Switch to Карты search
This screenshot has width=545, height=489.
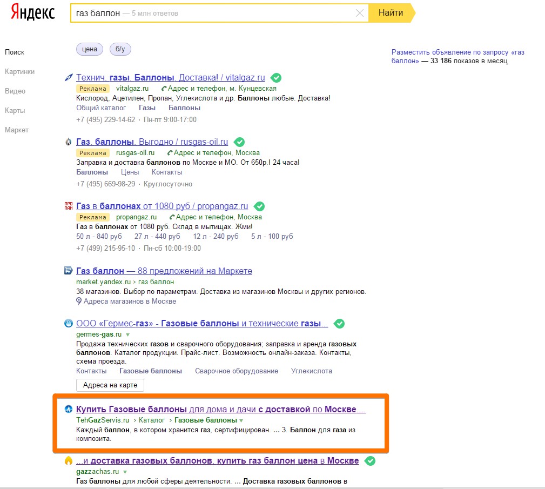click(x=15, y=111)
